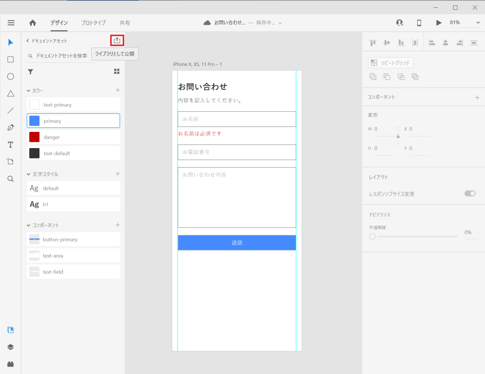Align selection to top edge
Screen dimensions: 485x374
click(x=373, y=43)
